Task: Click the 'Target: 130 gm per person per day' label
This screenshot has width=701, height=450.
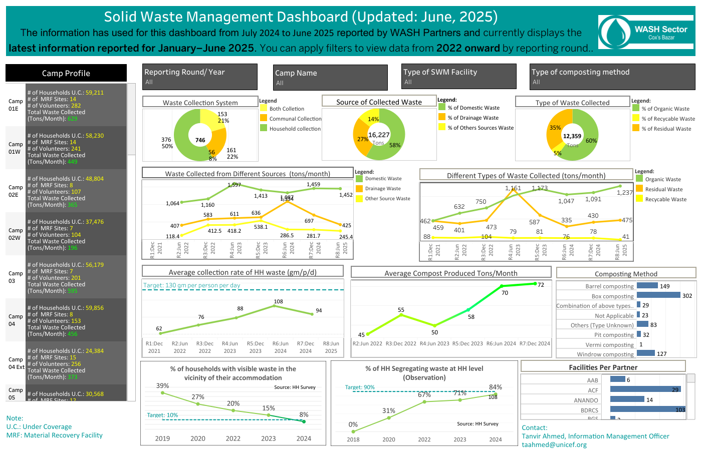Action: 191,285
